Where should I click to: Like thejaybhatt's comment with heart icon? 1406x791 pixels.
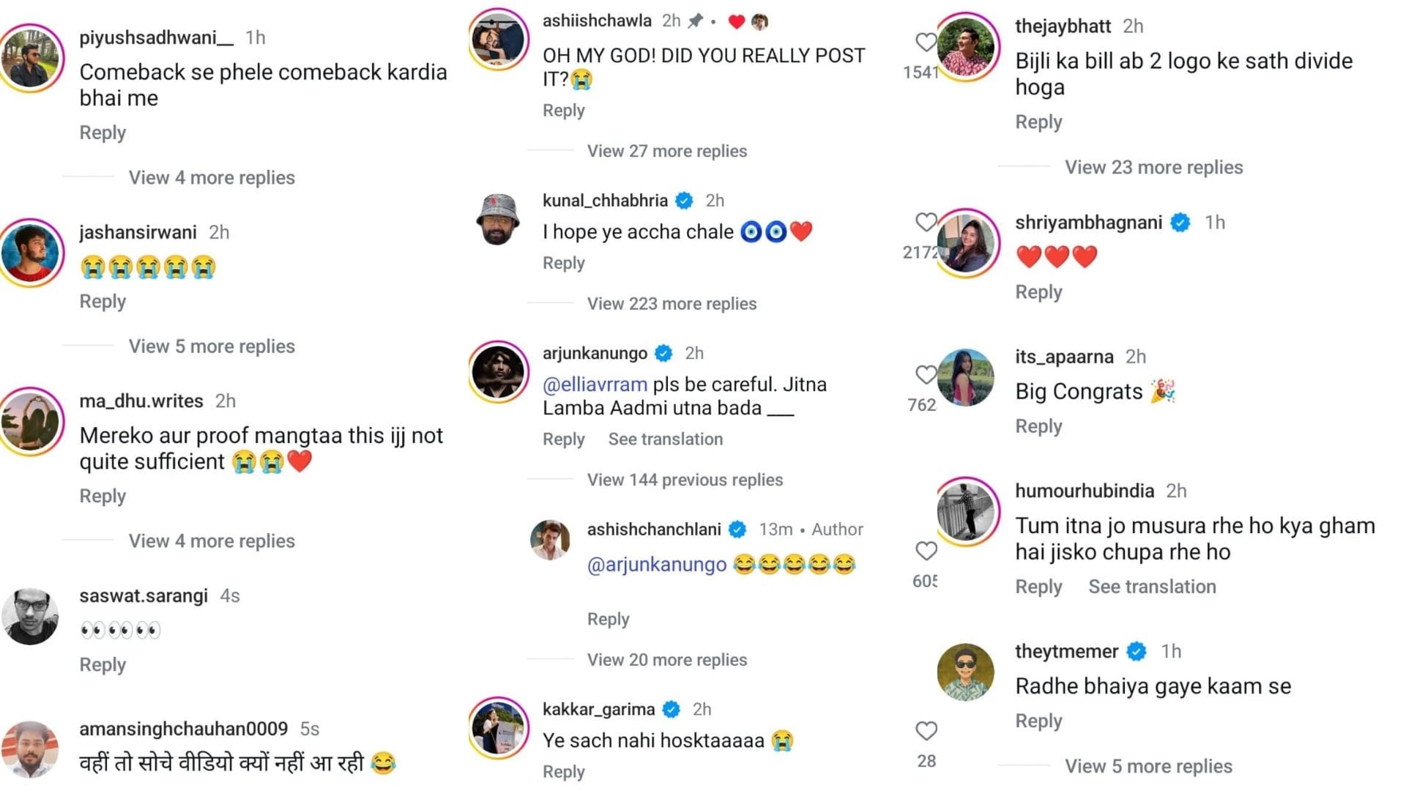click(x=926, y=42)
